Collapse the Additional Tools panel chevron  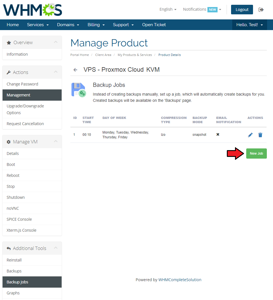(x=56, y=248)
